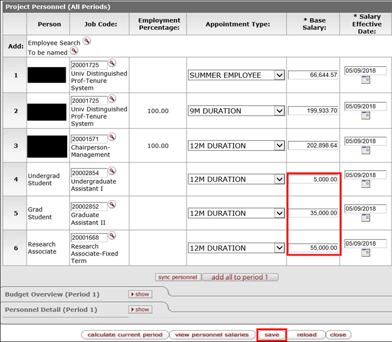Save the budget personnel changes
Image resolution: width=392 pixels, height=342 pixels.
coord(272,335)
